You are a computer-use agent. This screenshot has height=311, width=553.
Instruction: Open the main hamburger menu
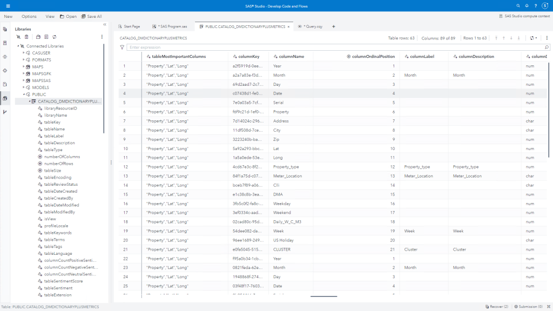[8, 5]
